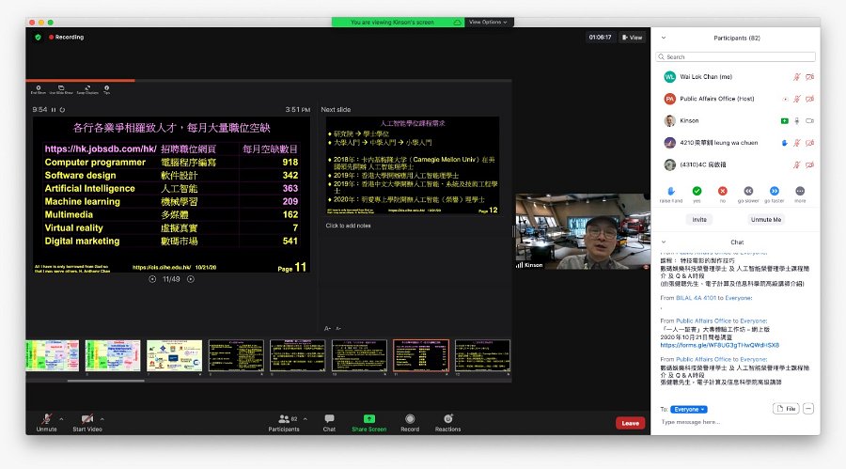Click the green yes reaction icon
846x469 pixels.
(x=697, y=191)
